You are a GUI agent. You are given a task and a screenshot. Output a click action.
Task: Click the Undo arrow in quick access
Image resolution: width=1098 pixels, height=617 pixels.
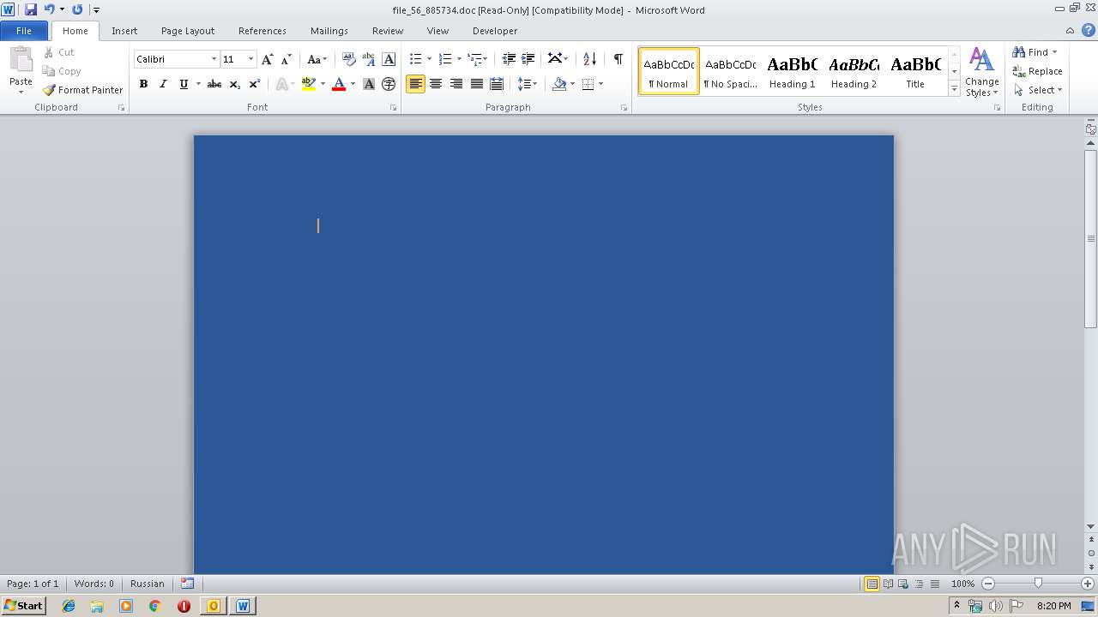(x=49, y=9)
